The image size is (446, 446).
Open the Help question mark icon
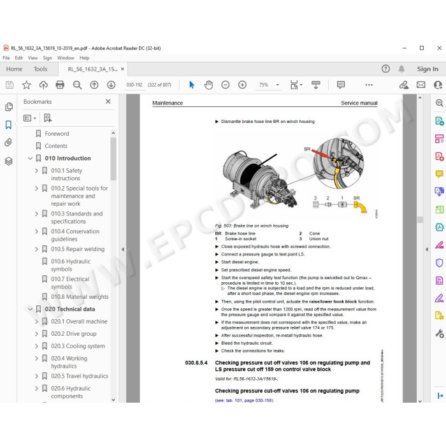pyautogui.click(x=385, y=69)
